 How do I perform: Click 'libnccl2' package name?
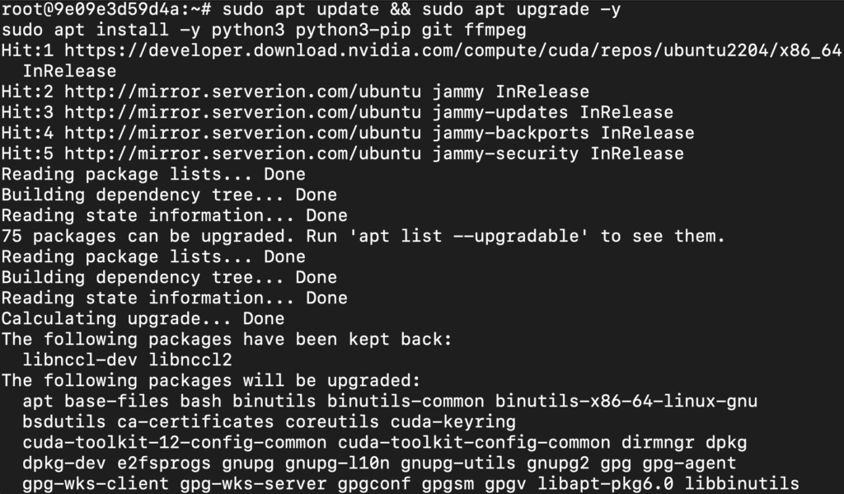(190, 360)
